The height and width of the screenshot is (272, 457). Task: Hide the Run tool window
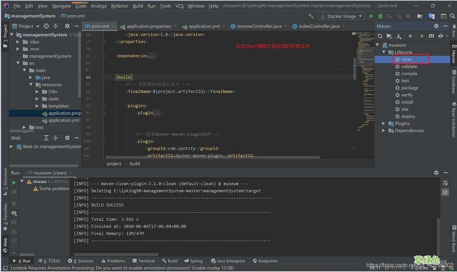[x=446, y=173]
